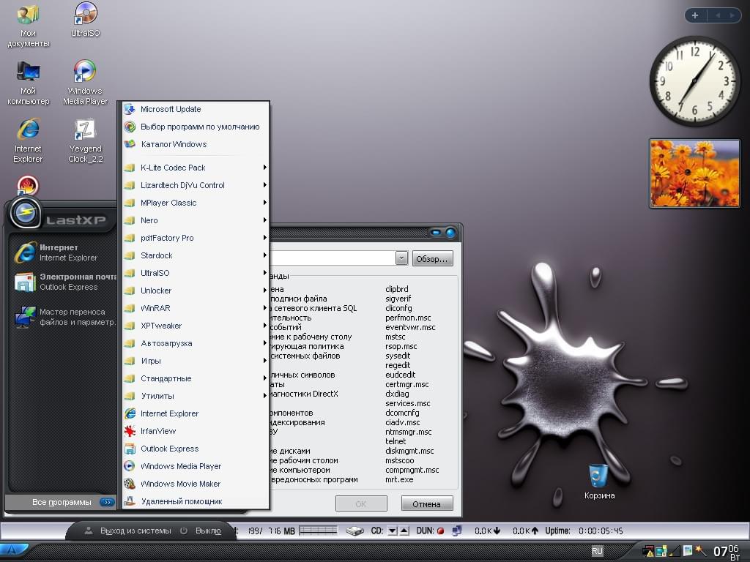The height and width of the screenshot is (562, 750).
Task: Click the command input field in Run dialog
Action: pos(333,258)
